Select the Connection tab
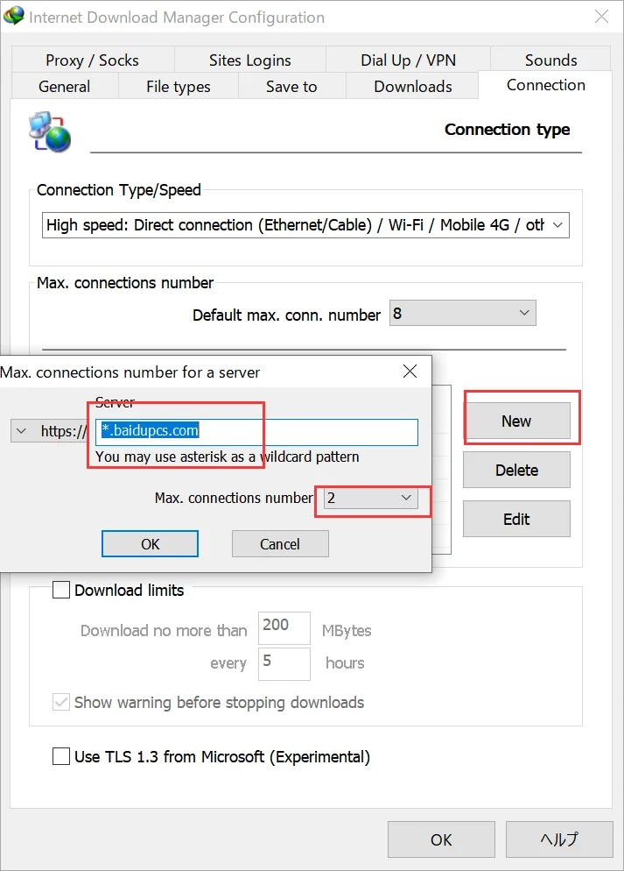The height and width of the screenshot is (871, 624). pyautogui.click(x=546, y=85)
